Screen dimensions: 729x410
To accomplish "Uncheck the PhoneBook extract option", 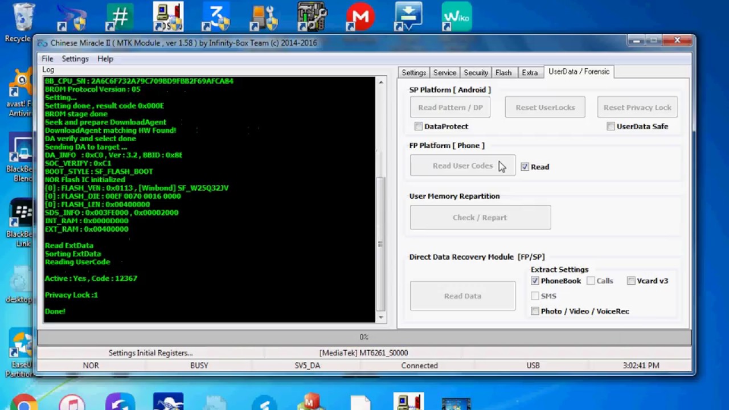I will [x=535, y=281].
